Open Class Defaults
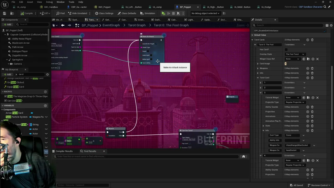 127,13
